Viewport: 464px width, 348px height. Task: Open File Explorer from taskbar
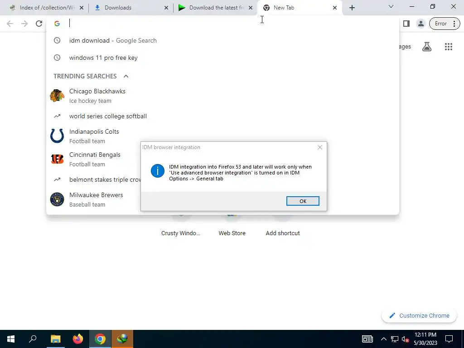point(55,339)
